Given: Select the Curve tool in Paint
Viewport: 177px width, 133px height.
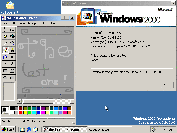Looking at the screenshot, I should click(12, 64).
